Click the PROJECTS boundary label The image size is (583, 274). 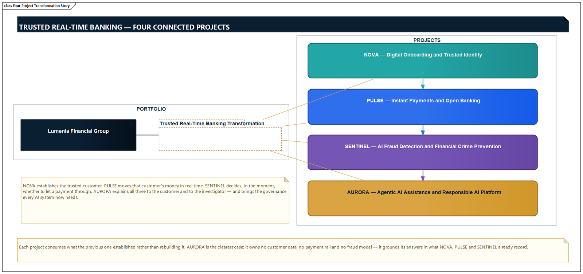point(427,40)
